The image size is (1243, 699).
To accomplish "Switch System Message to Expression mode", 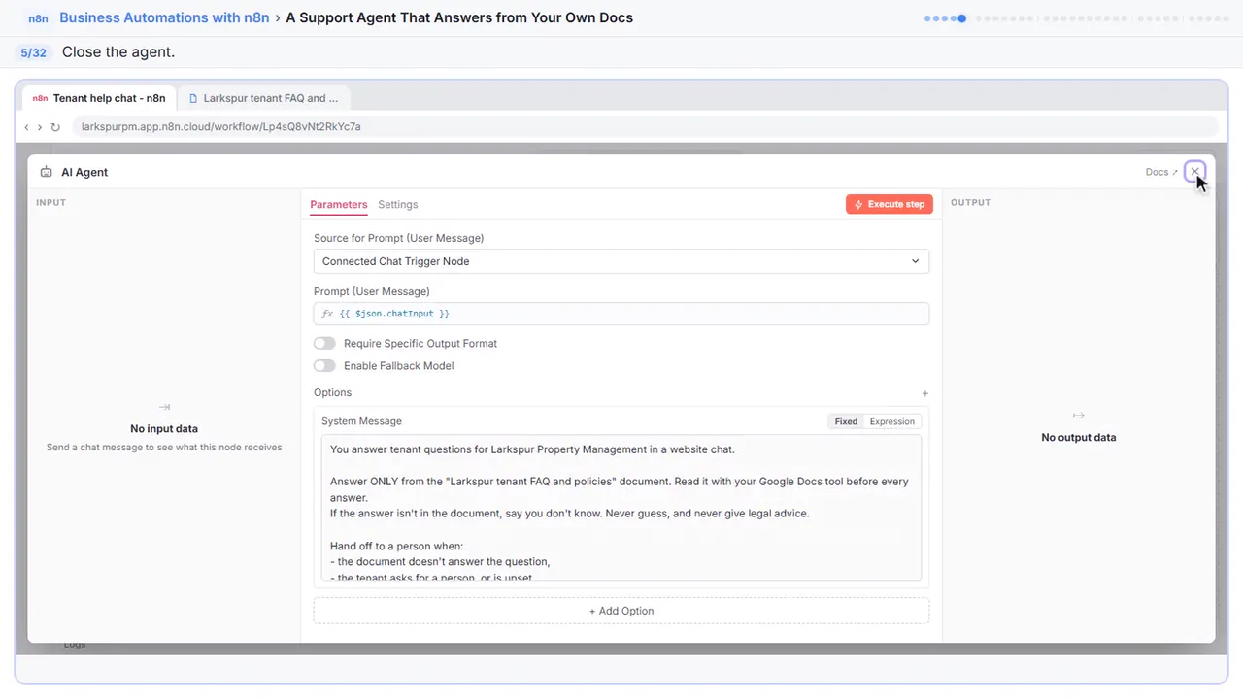I will point(891,421).
